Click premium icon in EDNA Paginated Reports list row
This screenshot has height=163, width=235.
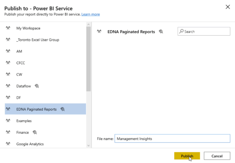pyautogui.click(x=63, y=109)
